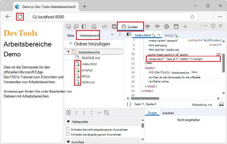
Task: Show the coverage drawer via the download-tray icon
Action: click(221, 104)
